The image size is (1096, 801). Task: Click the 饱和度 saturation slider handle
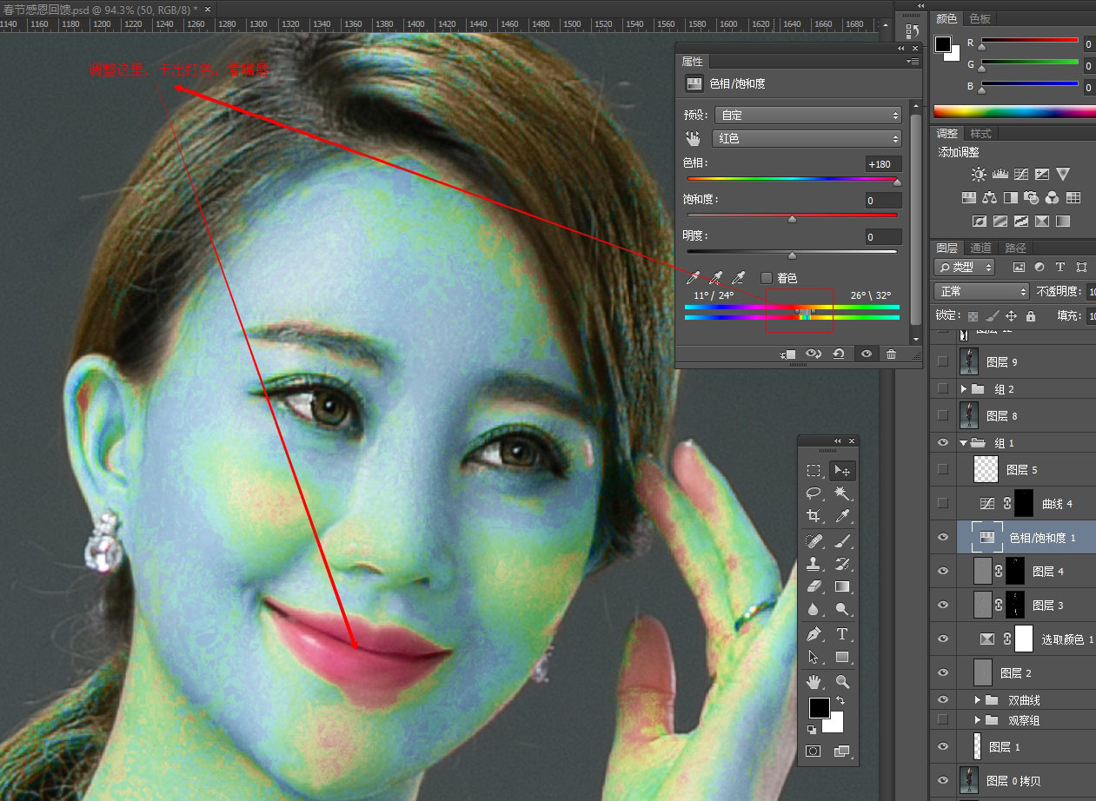pos(792,219)
